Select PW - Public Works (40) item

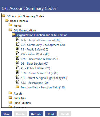[35, 54]
